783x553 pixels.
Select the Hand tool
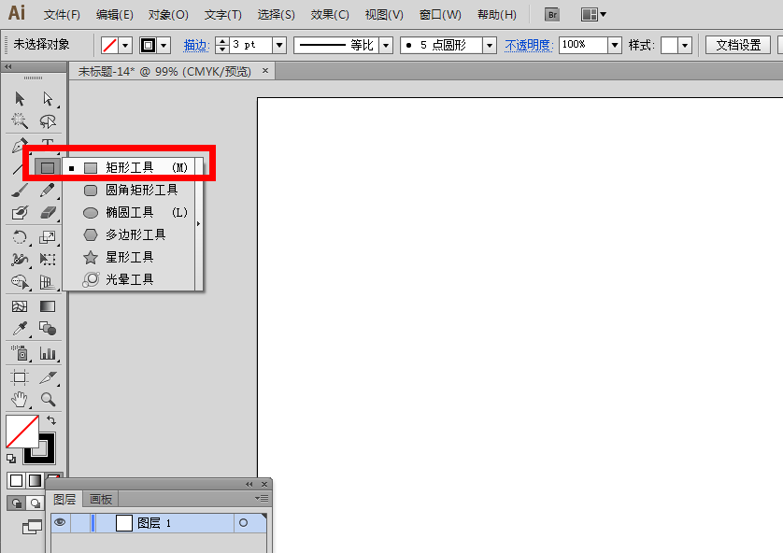(x=20, y=399)
